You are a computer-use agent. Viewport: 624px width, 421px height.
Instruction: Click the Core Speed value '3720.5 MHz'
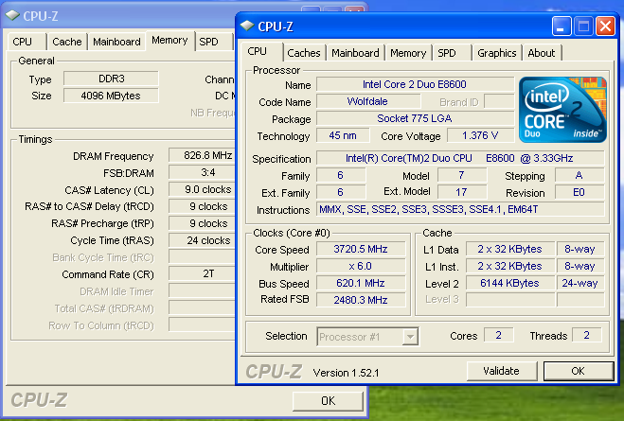click(361, 249)
